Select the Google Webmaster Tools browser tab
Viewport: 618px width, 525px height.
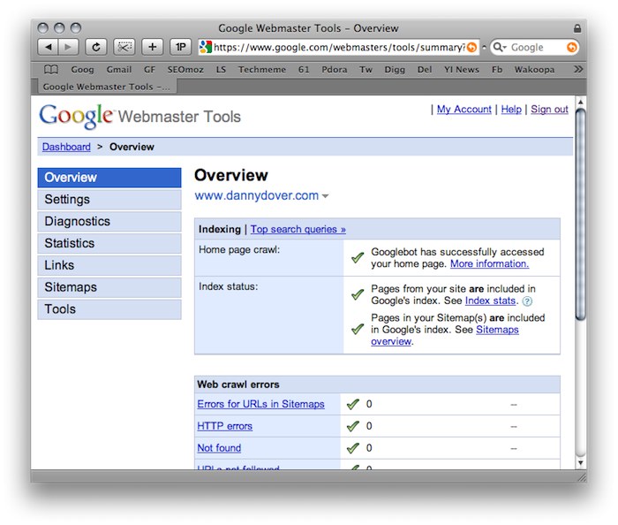click(x=106, y=87)
